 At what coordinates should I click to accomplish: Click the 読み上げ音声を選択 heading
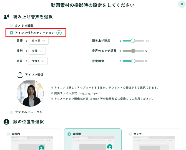tap(33, 17)
